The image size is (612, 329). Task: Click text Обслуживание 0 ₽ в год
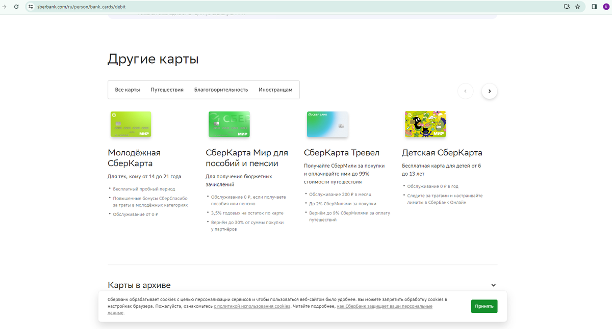(x=433, y=186)
